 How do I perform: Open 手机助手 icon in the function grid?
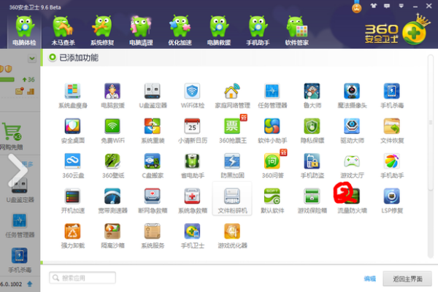coord(391,166)
